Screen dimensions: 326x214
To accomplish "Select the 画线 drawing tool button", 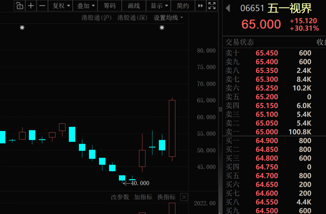I will pyautogui.click(x=134, y=6).
